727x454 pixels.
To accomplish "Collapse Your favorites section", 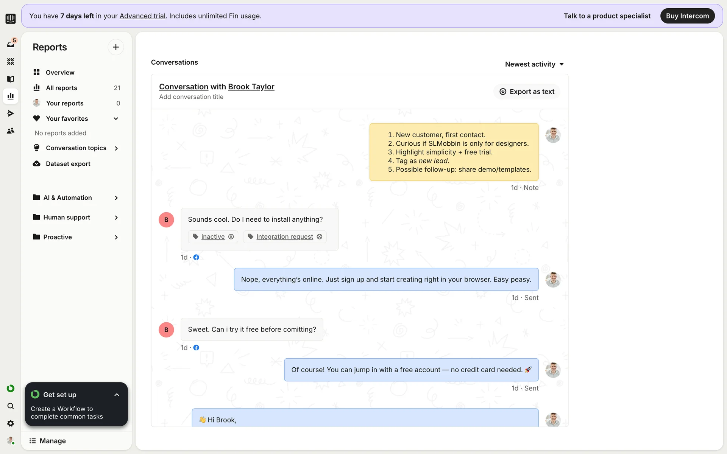I will pos(116,118).
